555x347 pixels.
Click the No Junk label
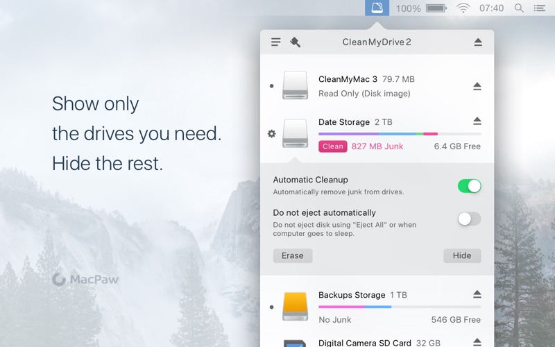click(x=335, y=320)
